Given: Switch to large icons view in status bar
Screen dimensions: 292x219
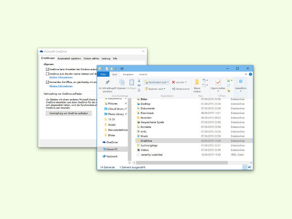Looking at the screenshot, I should pyautogui.click(x=250, y=167).
